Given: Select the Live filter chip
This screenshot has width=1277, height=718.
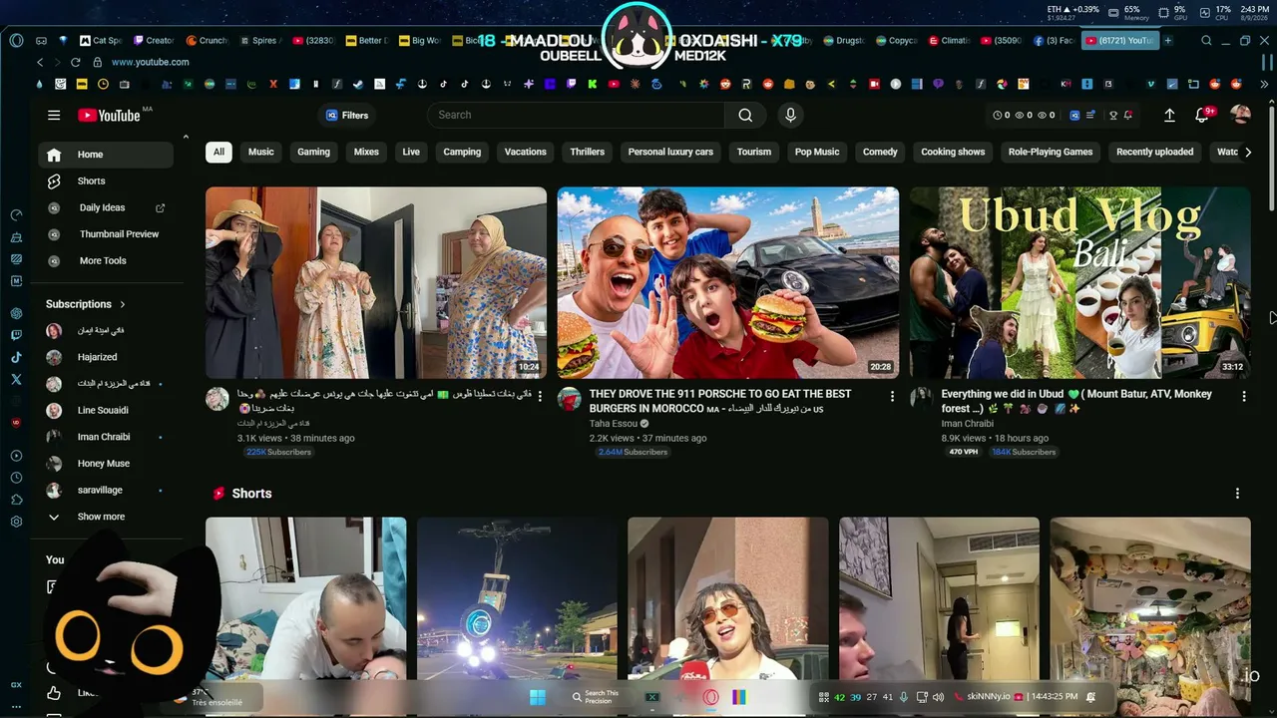Looking at the screenshot, I should [x=411, y=152].
